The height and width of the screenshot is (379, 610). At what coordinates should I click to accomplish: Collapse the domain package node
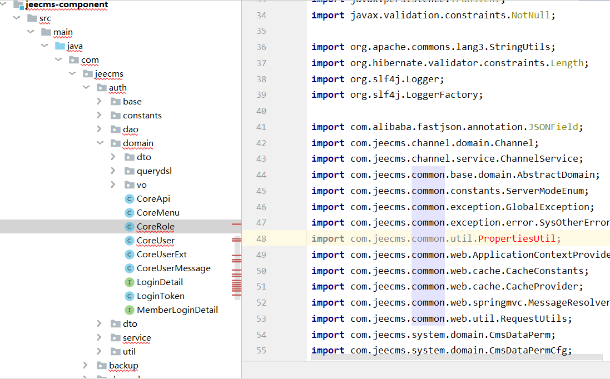(x=99, y=143)
